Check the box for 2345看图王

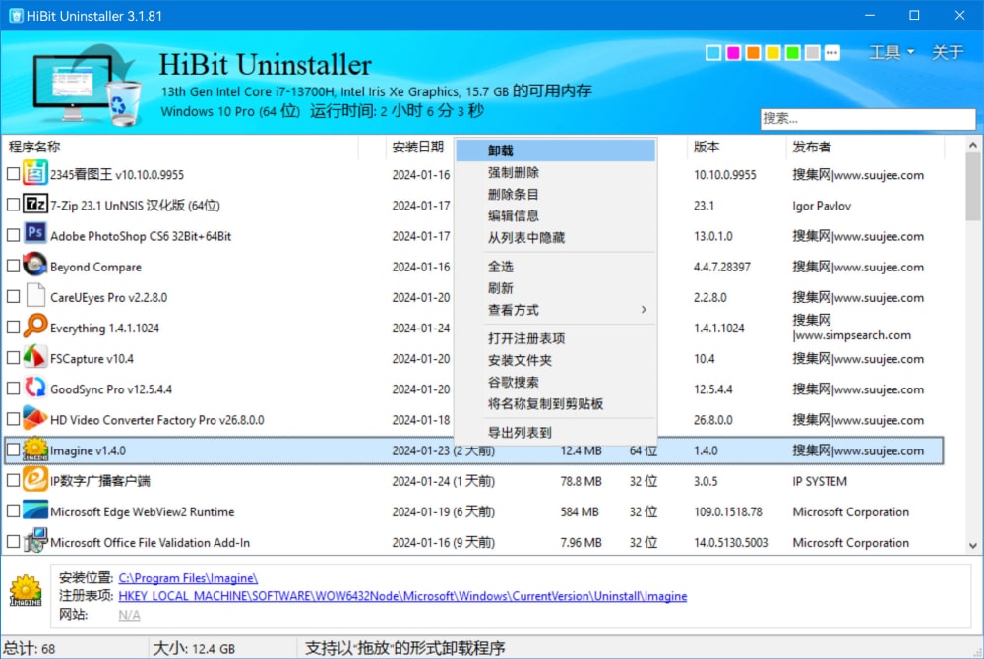coord(13,174)
